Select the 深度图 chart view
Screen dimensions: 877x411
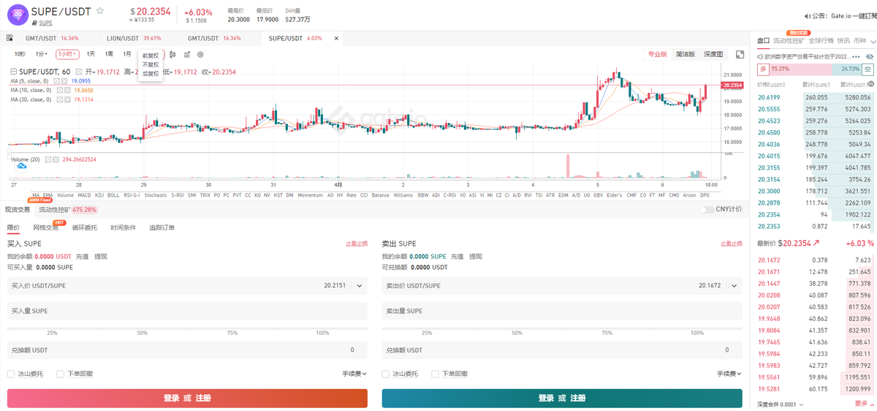coord(713,54)
